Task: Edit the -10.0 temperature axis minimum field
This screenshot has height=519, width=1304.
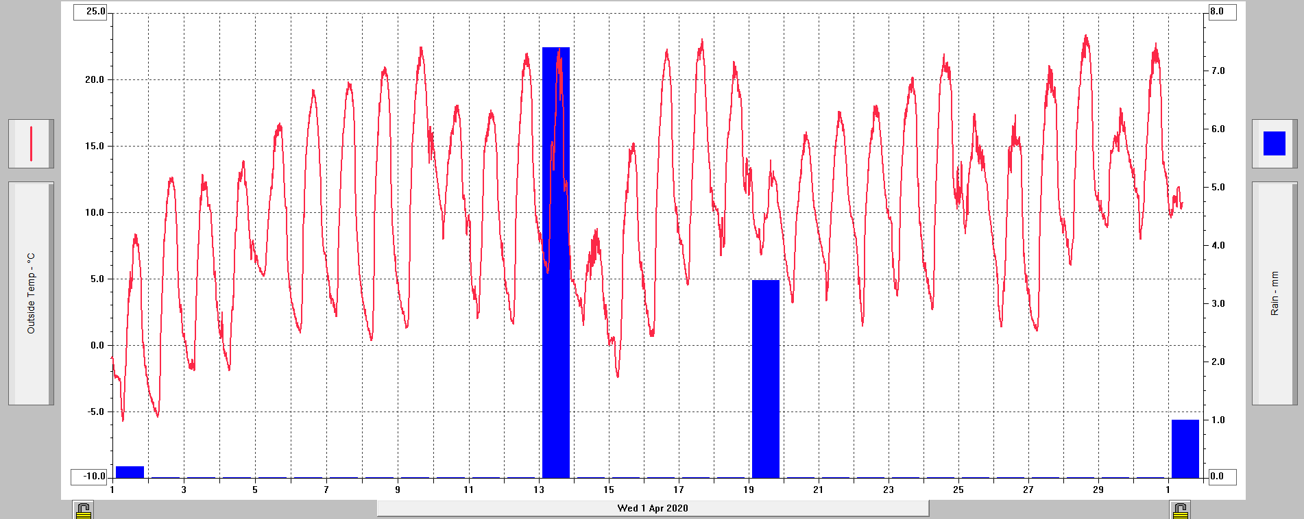Action: tap(90, 476)
